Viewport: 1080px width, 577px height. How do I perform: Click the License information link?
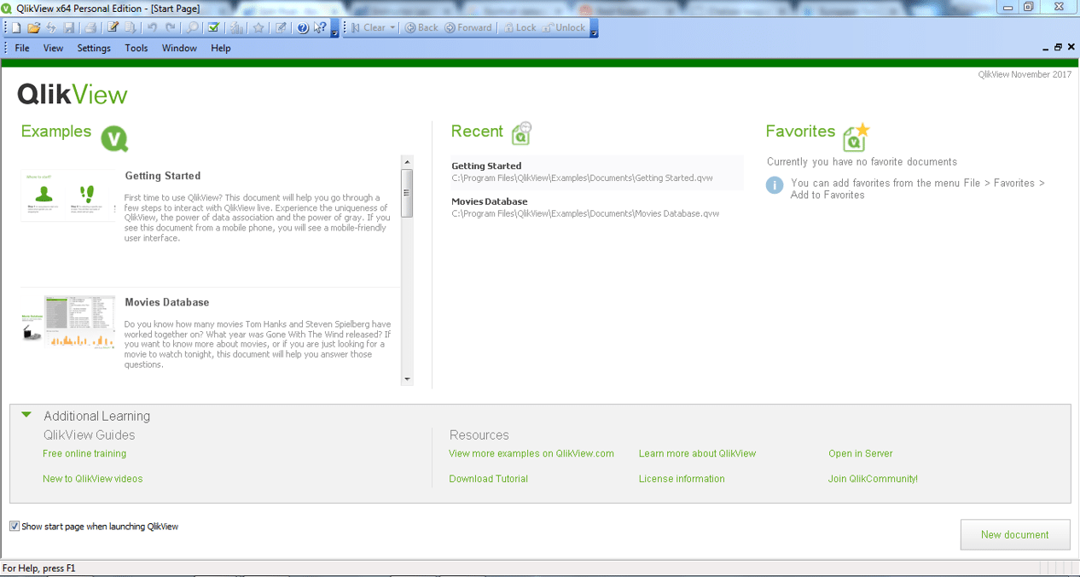coord(682,479)
